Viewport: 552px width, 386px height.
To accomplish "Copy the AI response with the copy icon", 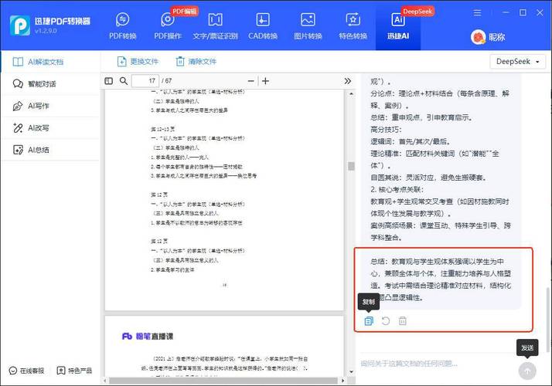I will [369, 321].
